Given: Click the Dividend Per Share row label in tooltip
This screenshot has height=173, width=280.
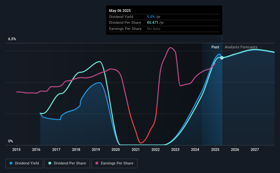Looking at the screenshot, I should (125, 23).
